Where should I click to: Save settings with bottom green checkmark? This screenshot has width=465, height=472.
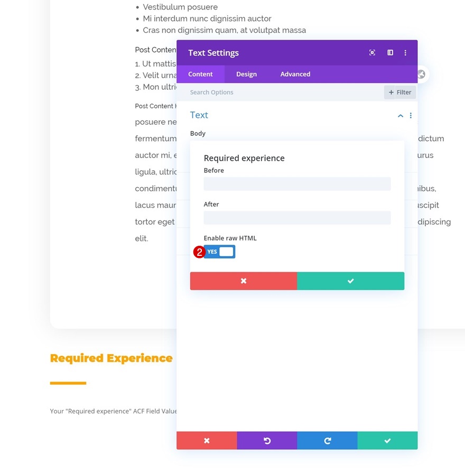tap(387, 441)
